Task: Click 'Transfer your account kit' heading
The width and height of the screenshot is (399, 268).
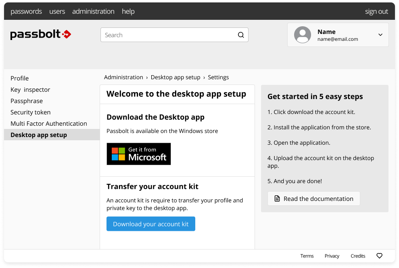Action: click(152, 186)
